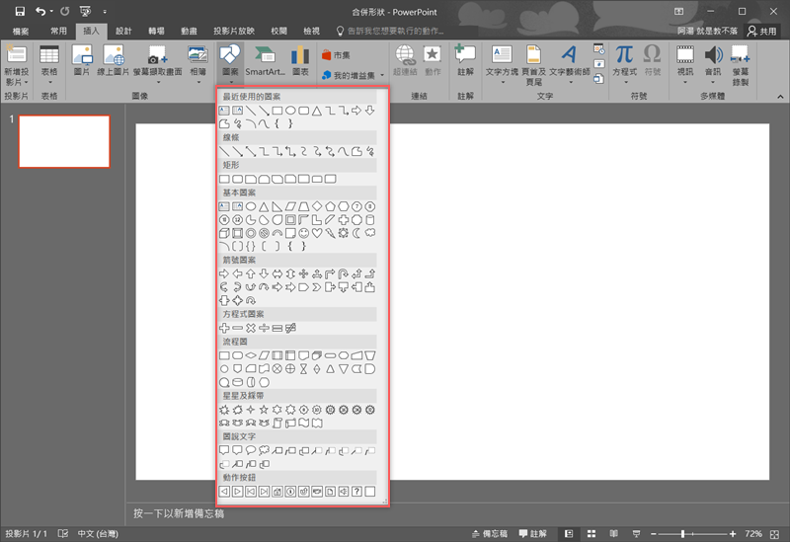Select the heart shape in basic shapes
This screenshot has height=542, width=790.
pyautogui.click(x=317, y=234)
